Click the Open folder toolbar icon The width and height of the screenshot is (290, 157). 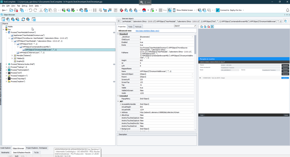[11, 10]
